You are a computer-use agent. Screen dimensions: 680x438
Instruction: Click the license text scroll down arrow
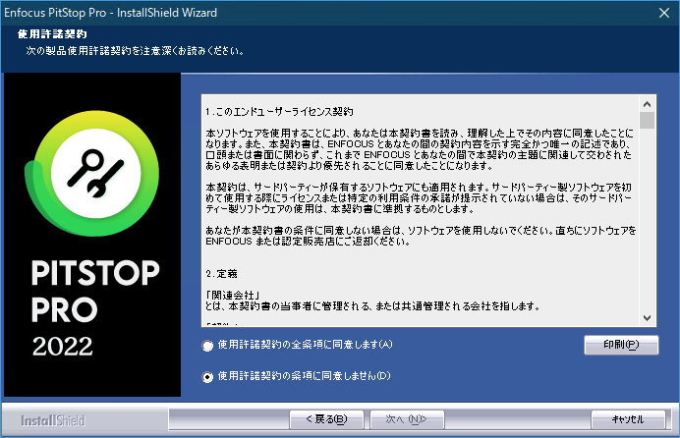(x=647, y=318)
